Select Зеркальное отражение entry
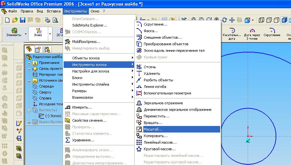Screen dimensions: 291x165 (178, 103)
